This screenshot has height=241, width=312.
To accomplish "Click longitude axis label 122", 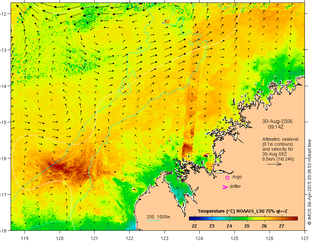I will click(x=129, y=238).
